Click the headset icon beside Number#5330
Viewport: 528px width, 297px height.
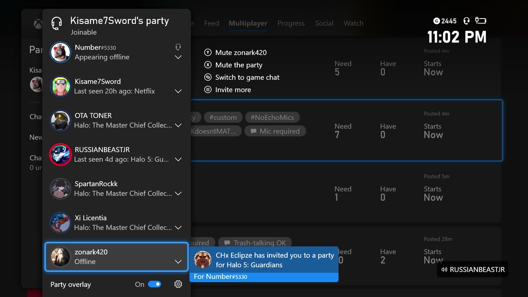pyautogui.click(x=178, y=47)
